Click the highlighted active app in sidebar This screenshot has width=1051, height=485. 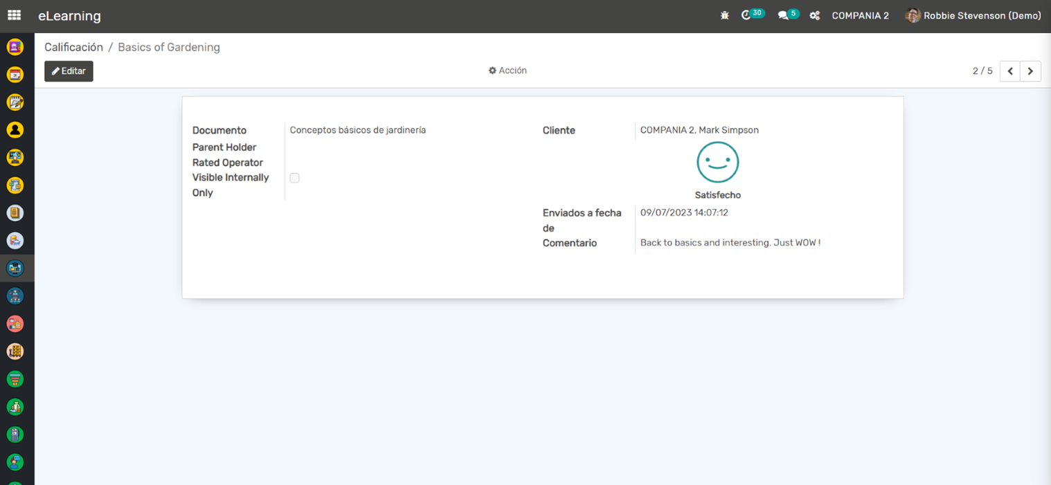point(15,268)
